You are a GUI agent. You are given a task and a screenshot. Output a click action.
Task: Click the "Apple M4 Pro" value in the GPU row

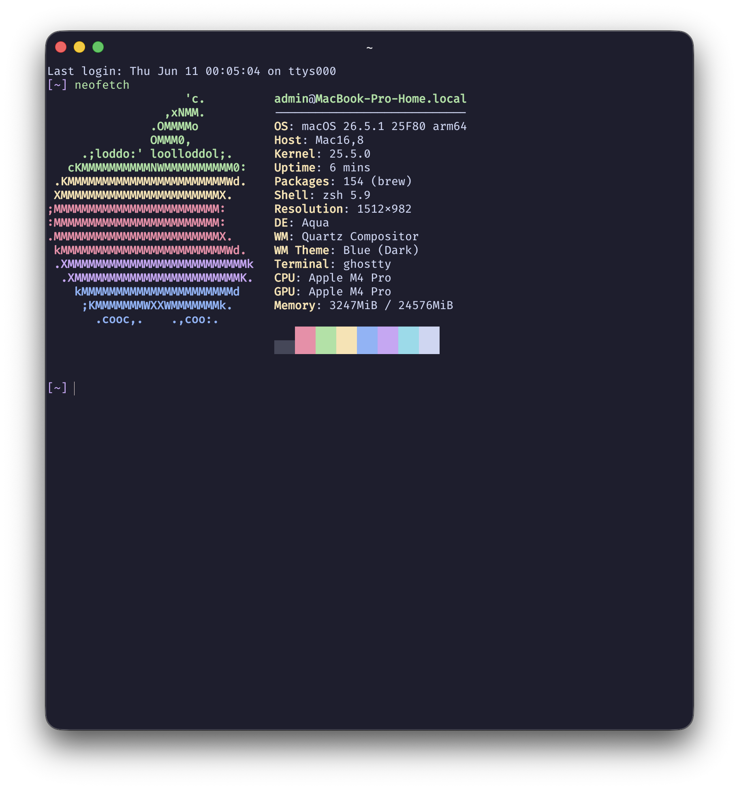coord(350,292)
